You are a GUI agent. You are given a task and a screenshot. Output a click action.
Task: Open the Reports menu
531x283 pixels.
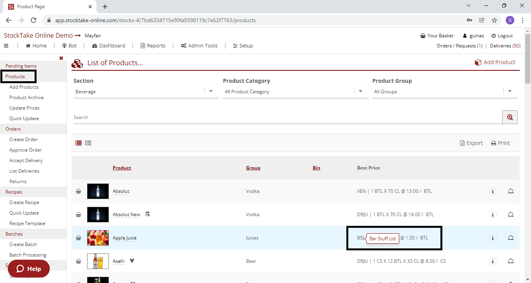pos(153,46)
